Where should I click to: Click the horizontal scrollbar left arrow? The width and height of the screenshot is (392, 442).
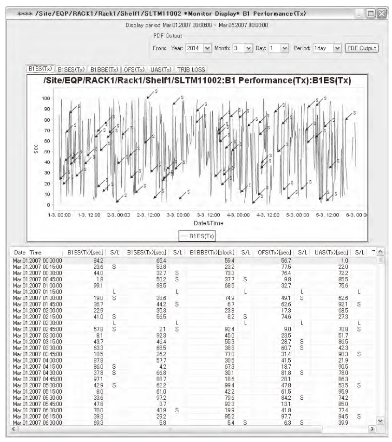pos(13,429)
